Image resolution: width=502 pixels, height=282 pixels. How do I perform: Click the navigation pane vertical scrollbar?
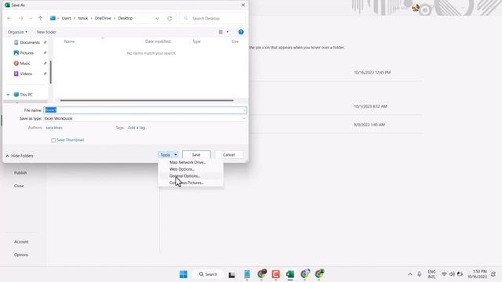point(50,72)
